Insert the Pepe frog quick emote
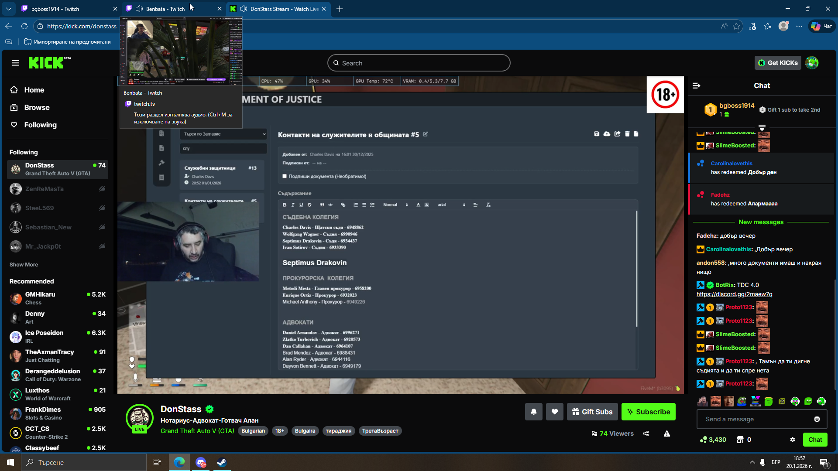This screenshot has width=838, height=471. coord(742,401)
